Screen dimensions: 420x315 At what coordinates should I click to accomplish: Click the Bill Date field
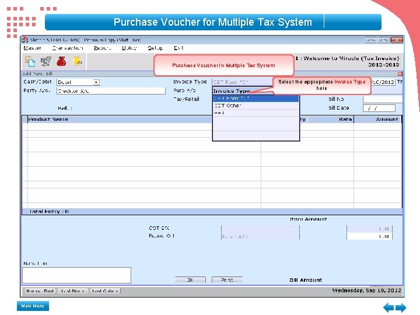coord(379,108)
